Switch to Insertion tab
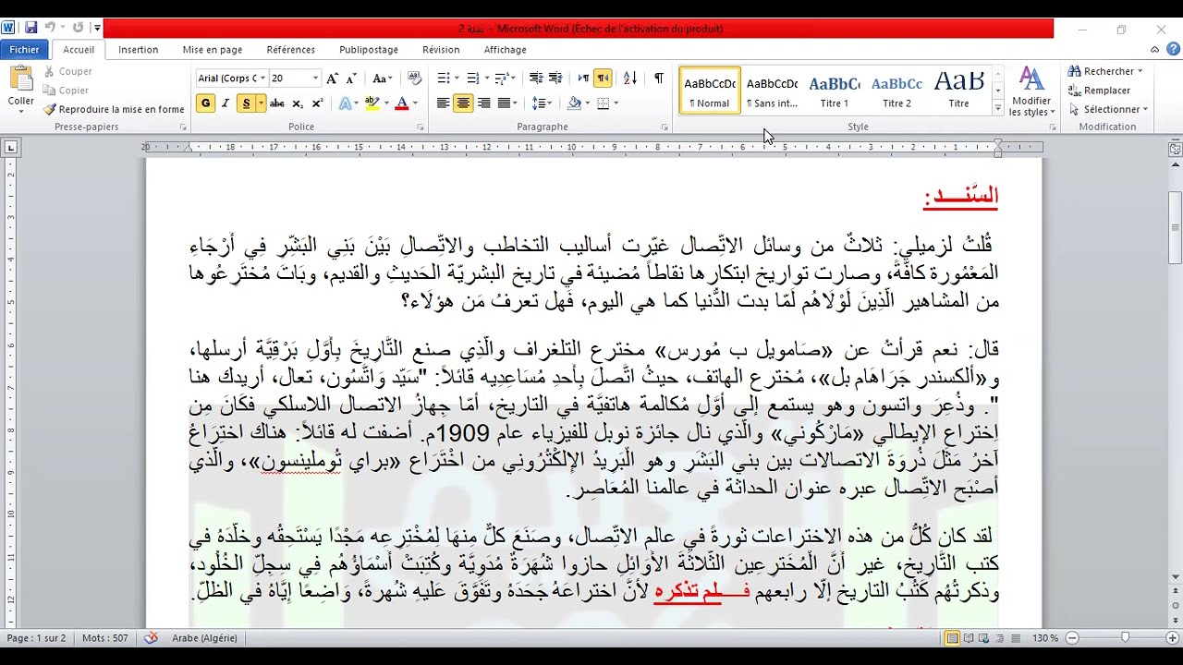 pos(139,50)
